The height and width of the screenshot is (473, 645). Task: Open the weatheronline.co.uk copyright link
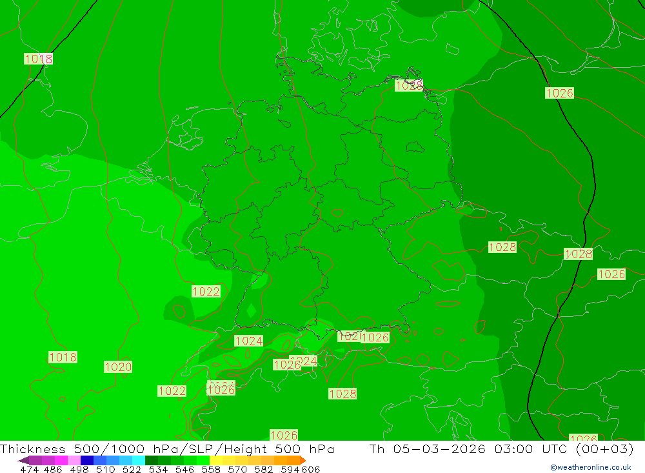(x=591, y=467)
